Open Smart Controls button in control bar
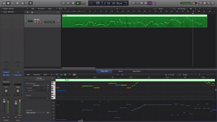 pyautogui.click(x=22, y=3)
